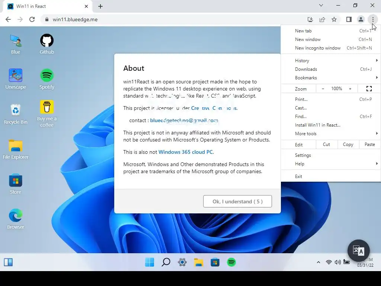381x286 pixels.
Task: Open the Spotify desktop shortcut
Action: [47, 79]
